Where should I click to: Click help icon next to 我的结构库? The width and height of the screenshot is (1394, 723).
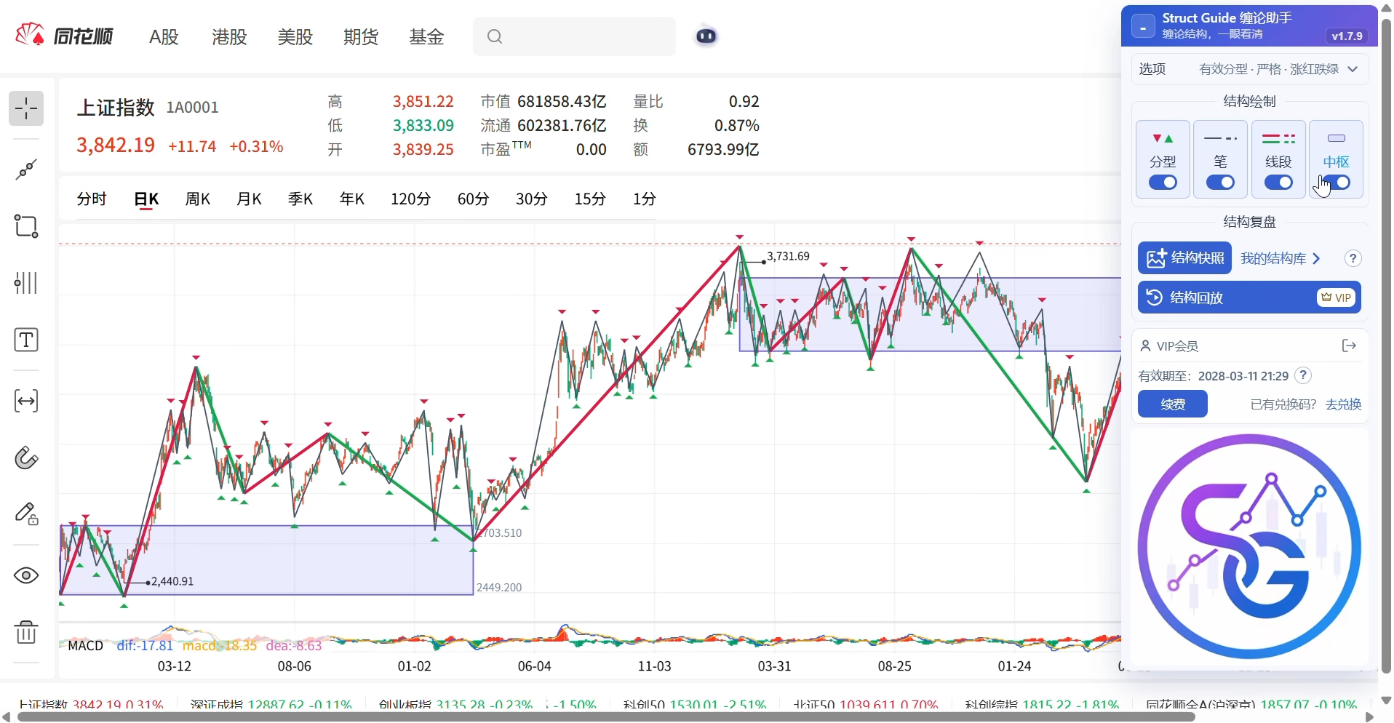1353,258
